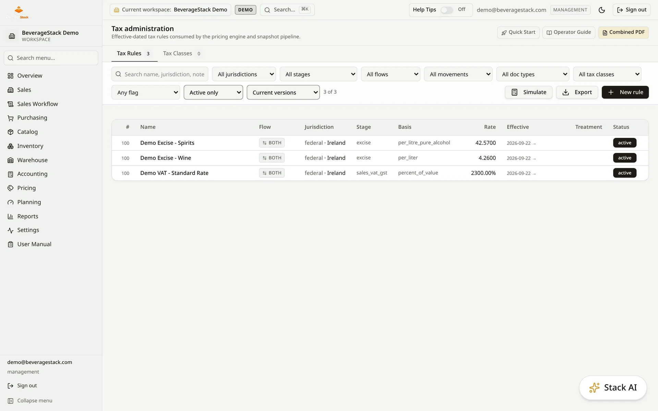Focus the Search name, jurisdiction field
The image size is (658, 411).
(160, 74)
